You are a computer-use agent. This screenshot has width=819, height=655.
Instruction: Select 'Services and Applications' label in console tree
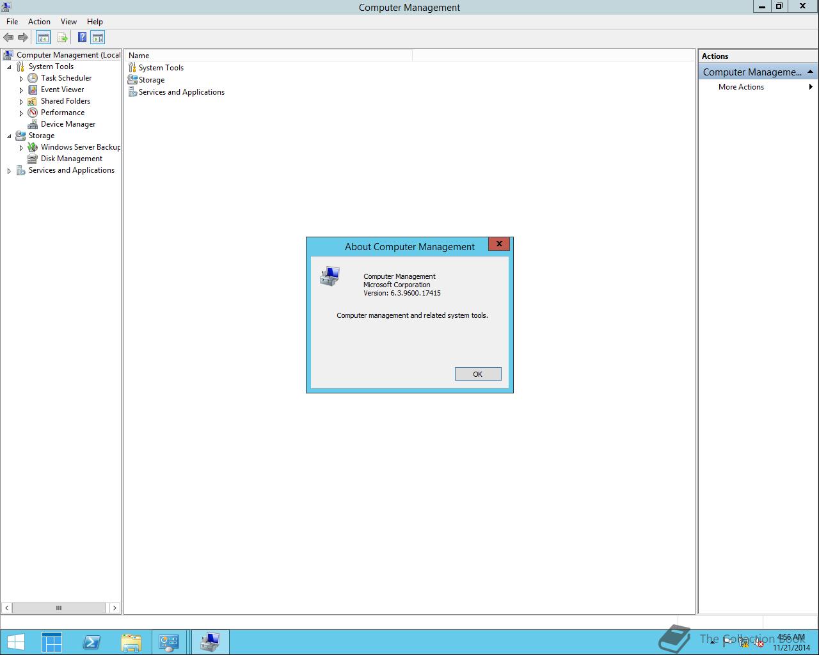(72, 170)
